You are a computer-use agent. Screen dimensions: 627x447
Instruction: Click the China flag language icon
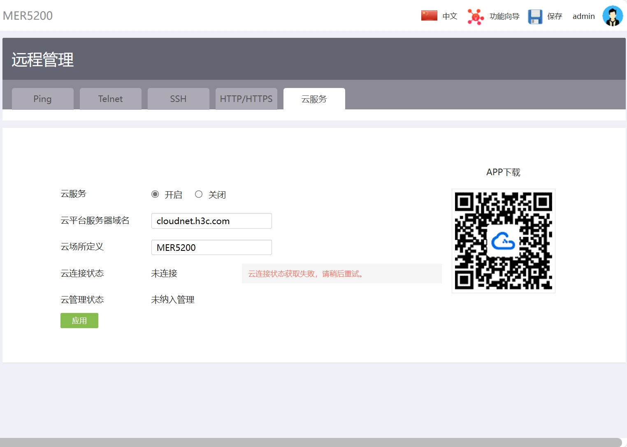pos(429,16)
